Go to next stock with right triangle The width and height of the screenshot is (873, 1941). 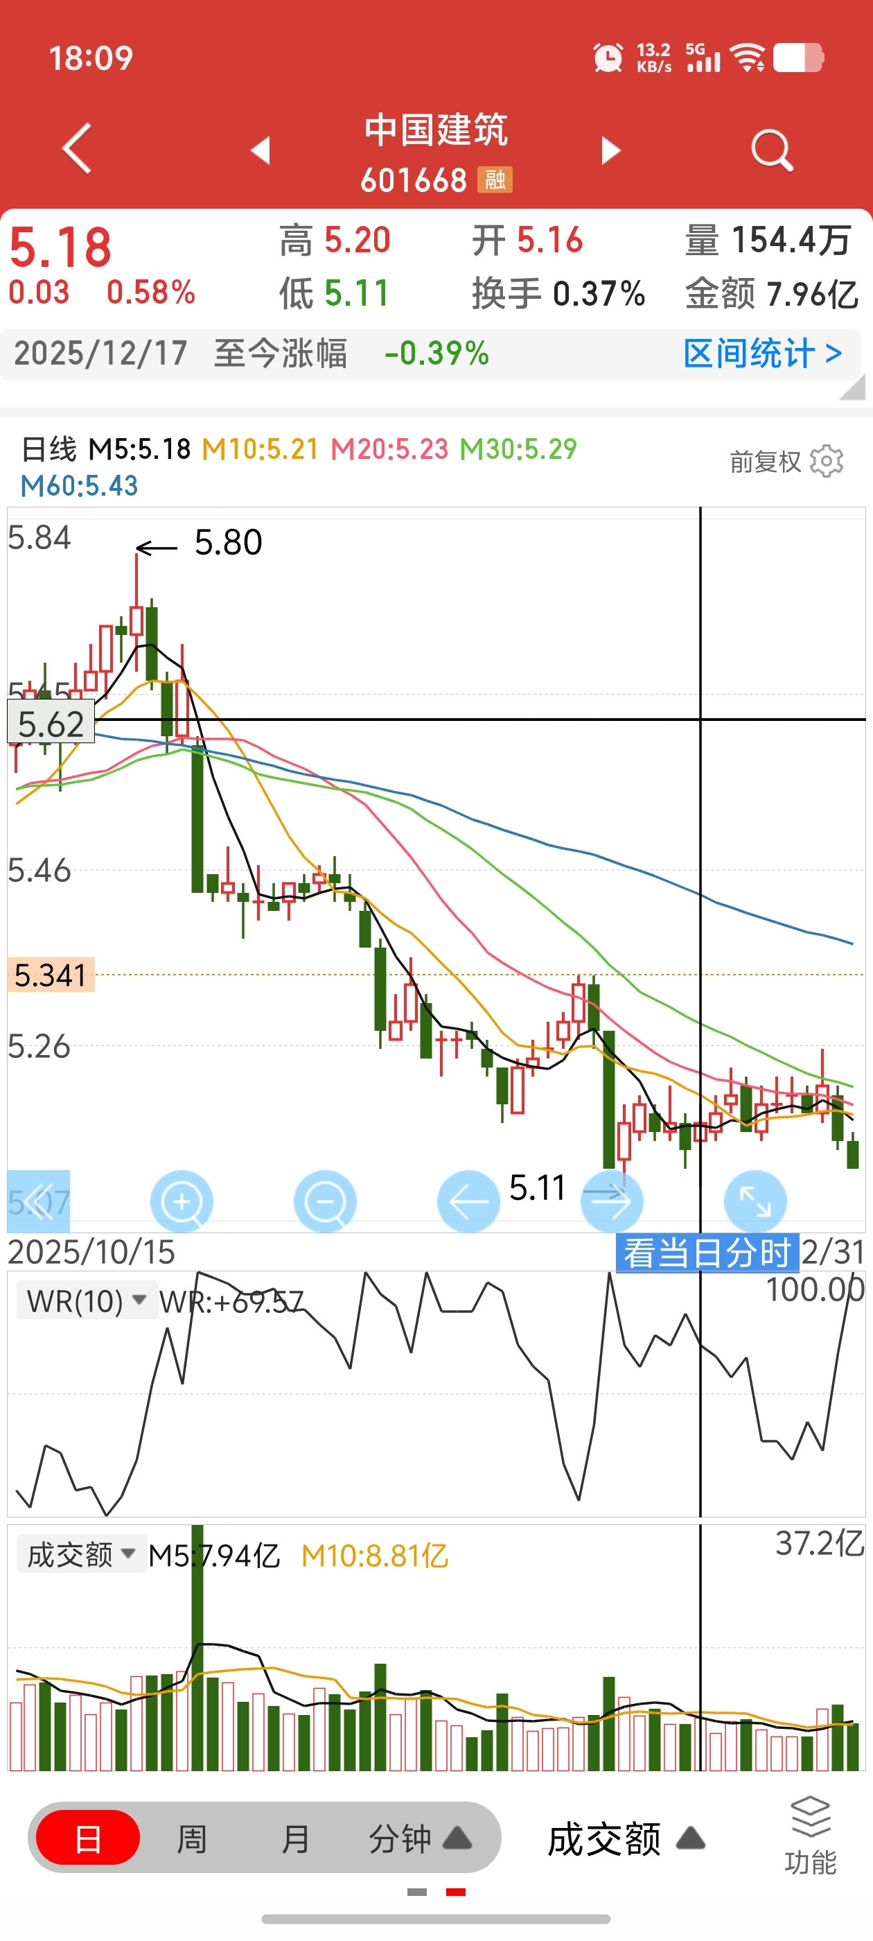pyautogui.click(x=610, y=150)
